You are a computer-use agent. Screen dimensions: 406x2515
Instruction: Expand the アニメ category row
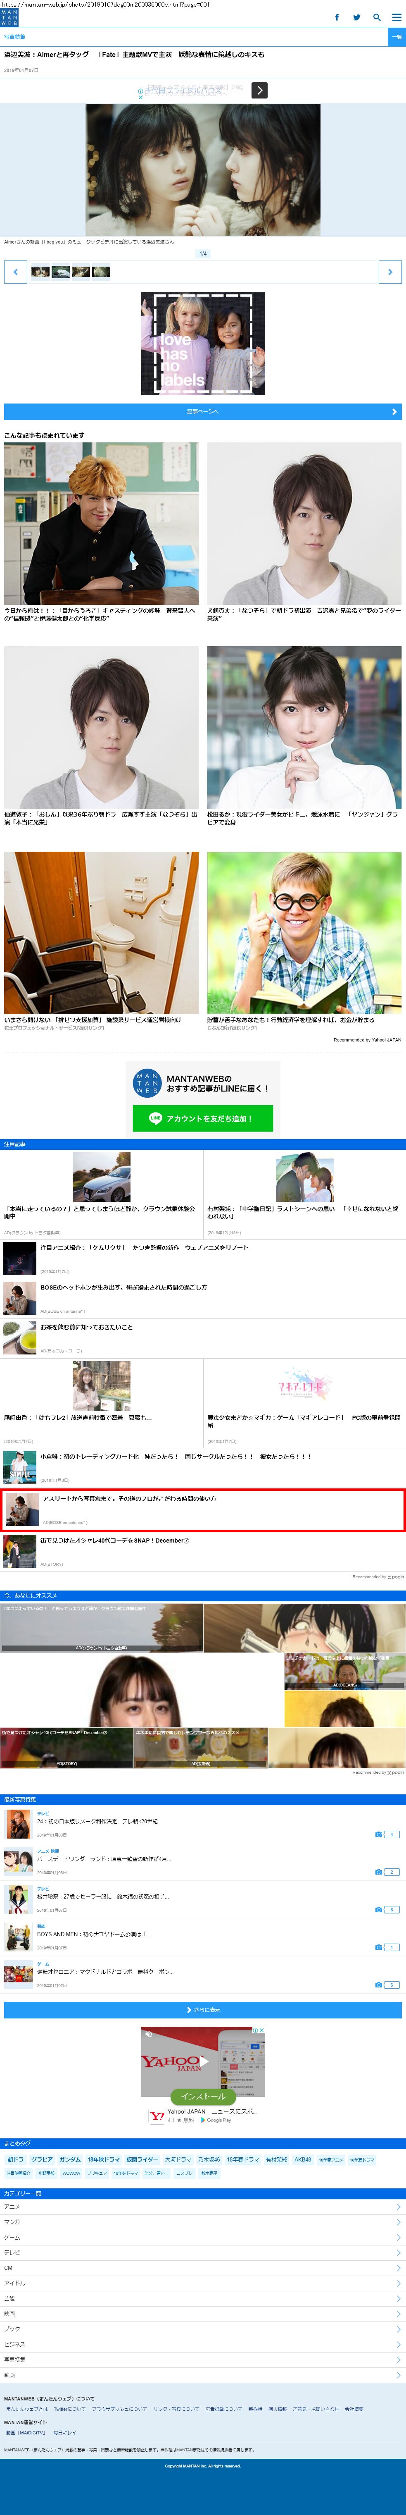(x=203, y=2205)
